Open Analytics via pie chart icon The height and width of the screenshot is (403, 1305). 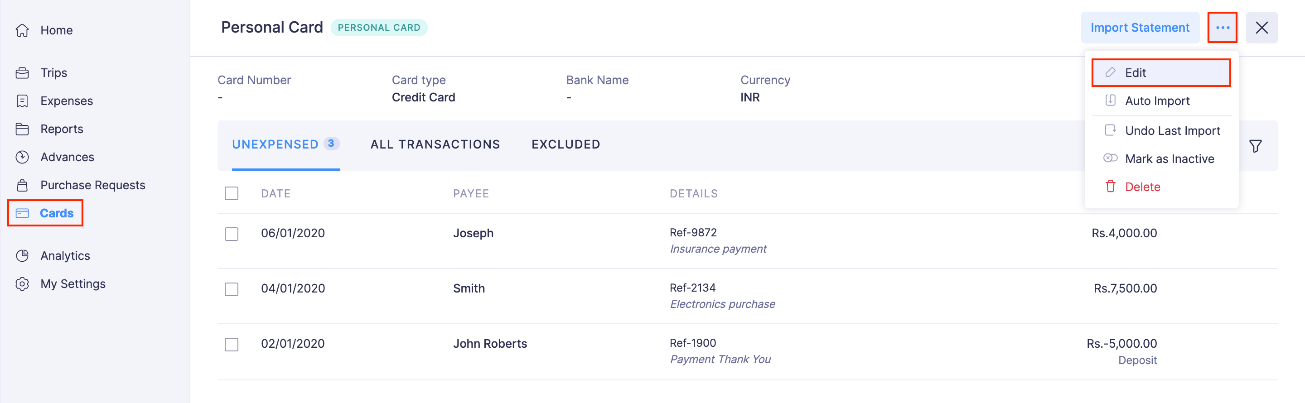[x=22, y=256]
